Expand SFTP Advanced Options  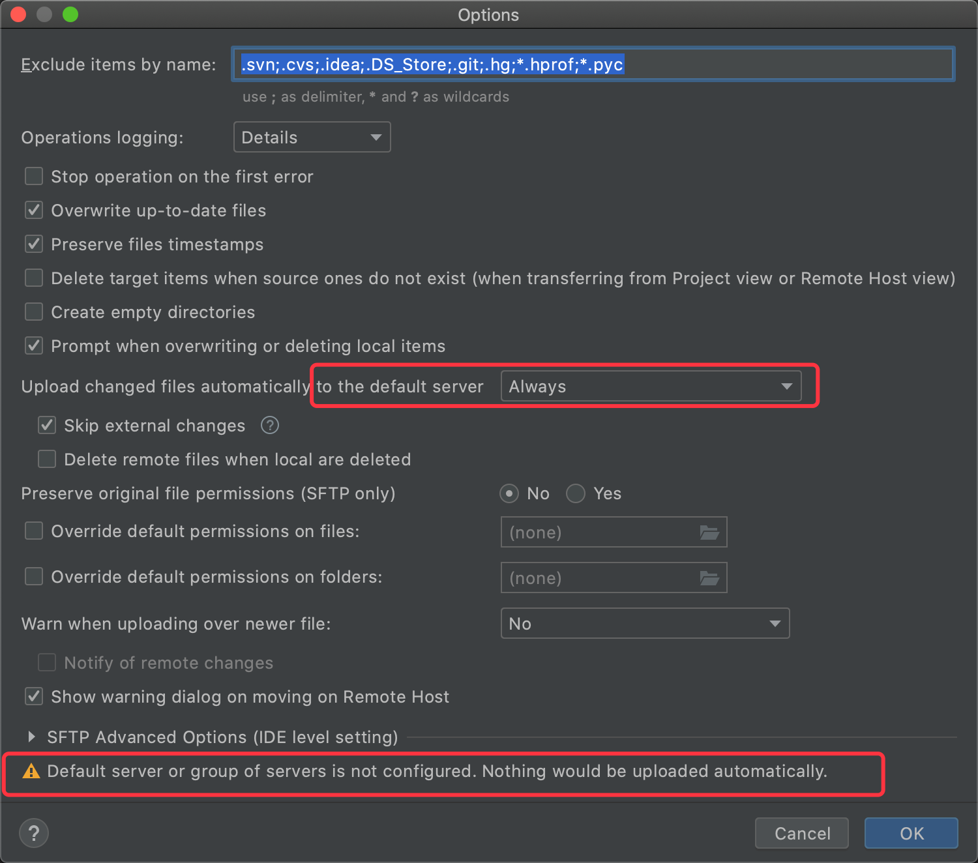click(x=31, y=737)
